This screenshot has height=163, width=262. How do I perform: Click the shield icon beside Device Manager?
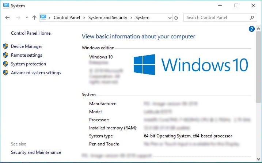(5, 46)
